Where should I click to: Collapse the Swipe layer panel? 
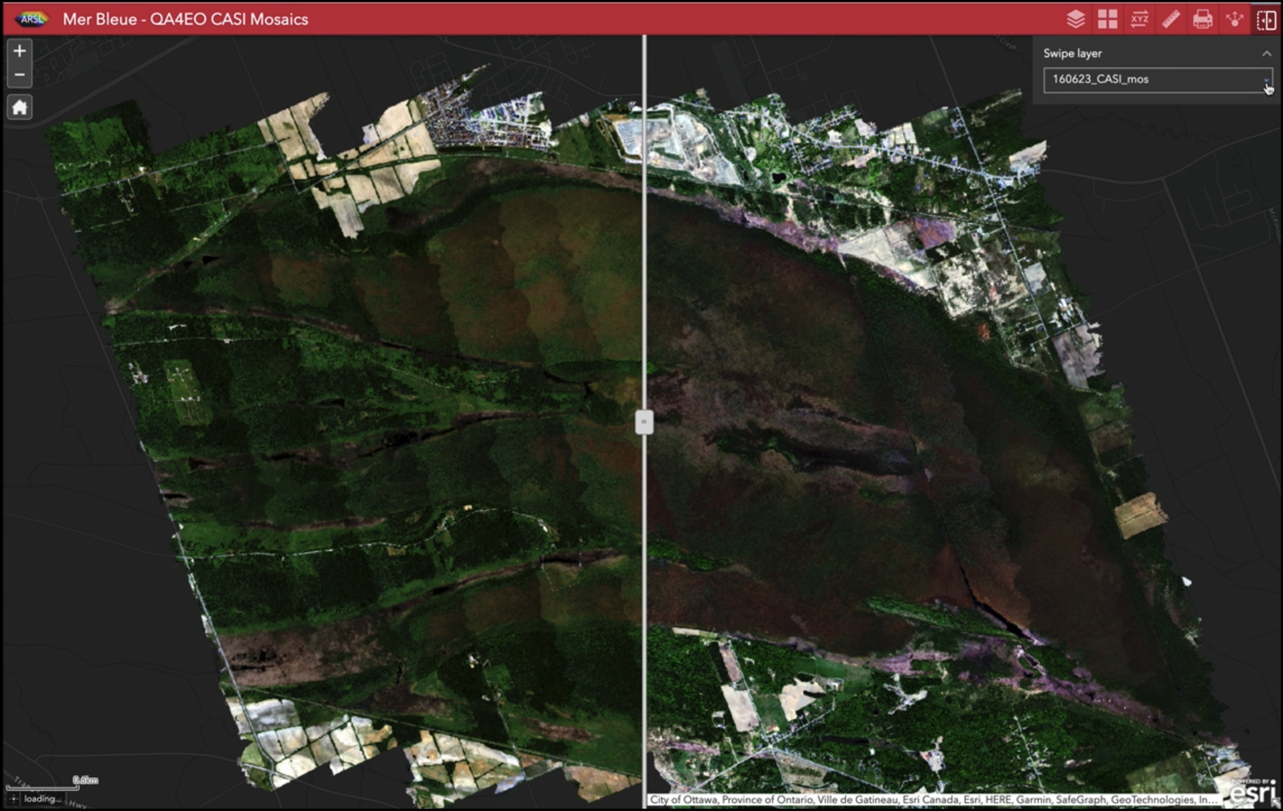[x=1267, y=54]
